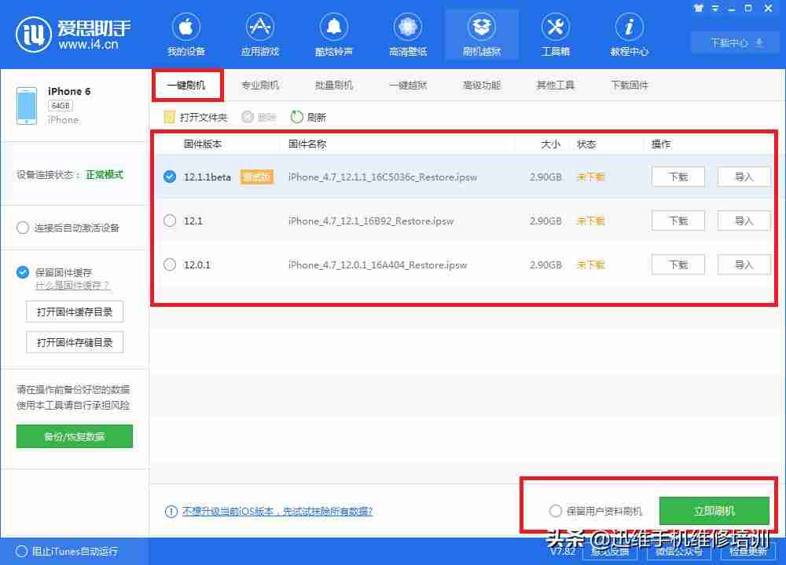Click iPhone_4.7_12.0.1_16A404_Restore.ipsw filename
Viewport: 786px width, 565px height.
(377, 264)
